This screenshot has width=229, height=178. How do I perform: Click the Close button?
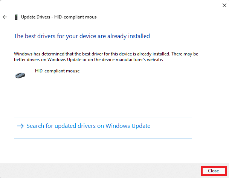coord(214,171)
